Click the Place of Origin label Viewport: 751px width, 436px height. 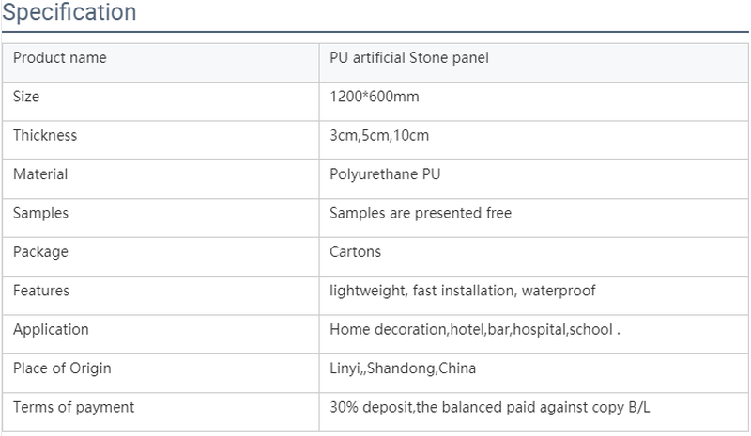[62, 368]
